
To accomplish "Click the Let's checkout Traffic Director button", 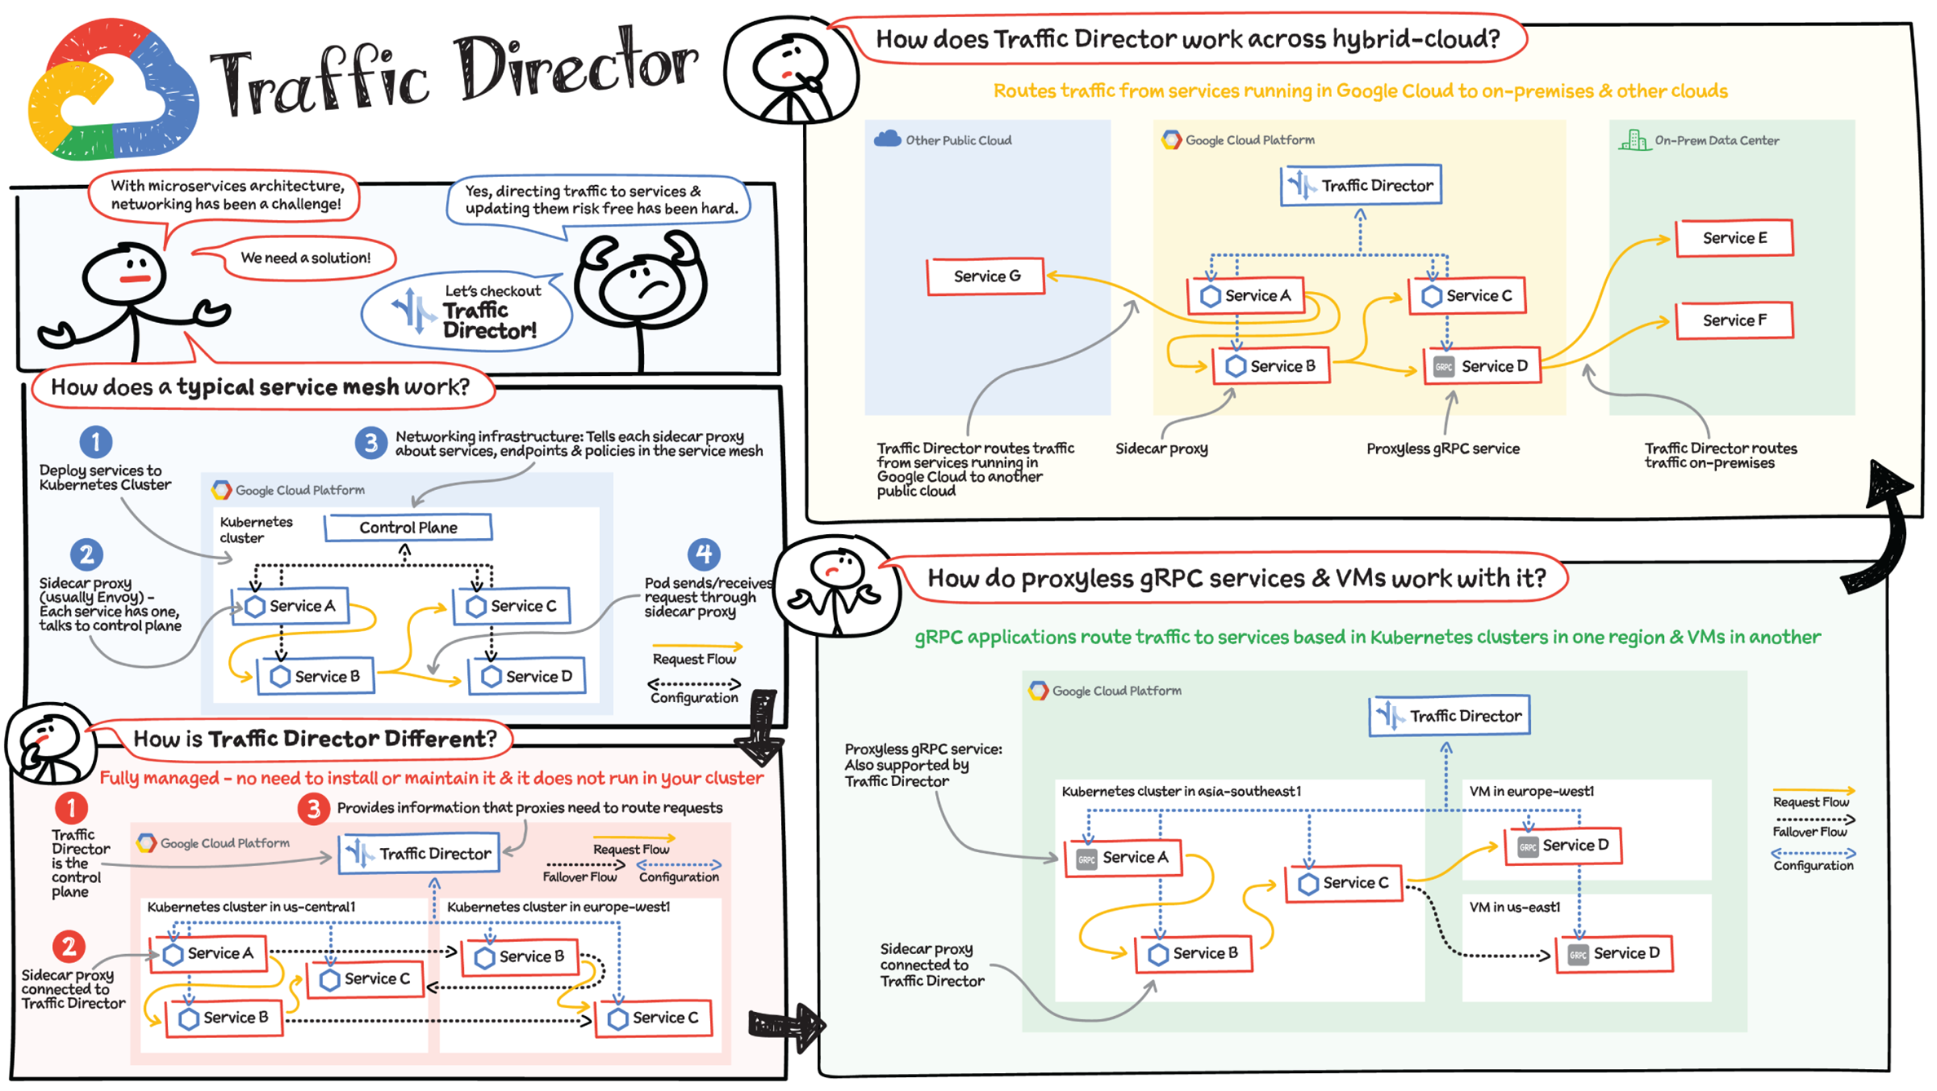I will tap(475, 316).
